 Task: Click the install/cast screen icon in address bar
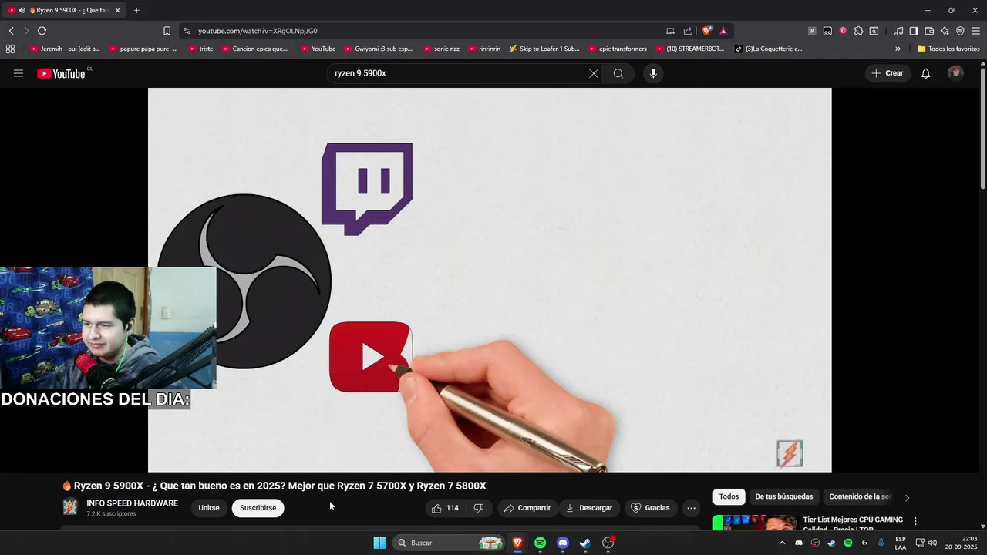[670, 31]
